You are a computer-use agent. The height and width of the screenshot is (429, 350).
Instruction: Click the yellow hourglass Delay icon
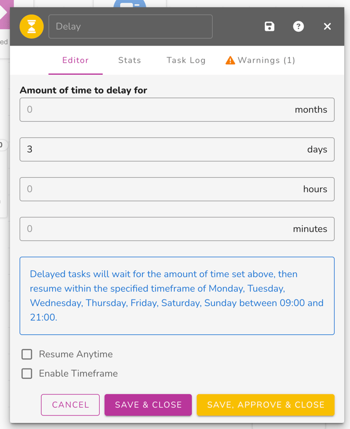31,27
